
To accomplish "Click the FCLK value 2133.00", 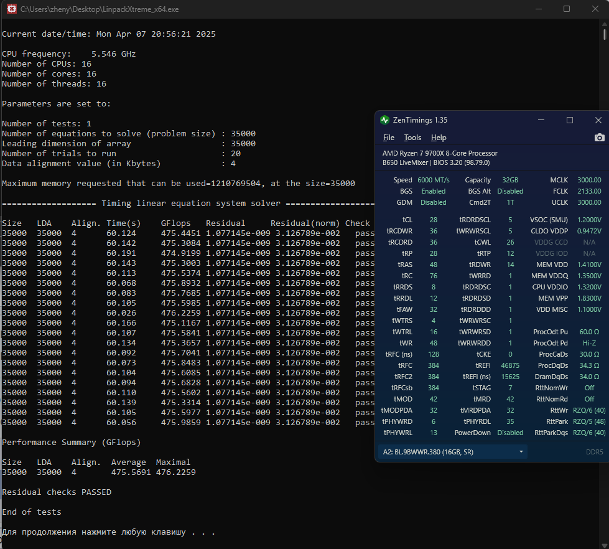I will [589, 191].
